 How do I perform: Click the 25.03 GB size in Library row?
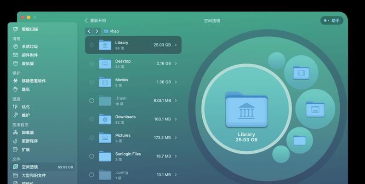(x=162, y=45)
